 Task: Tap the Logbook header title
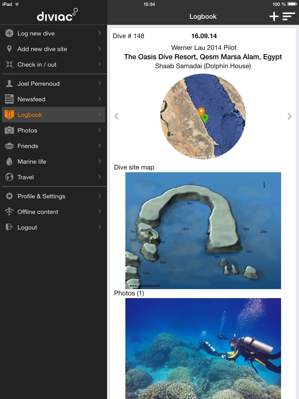203,16
